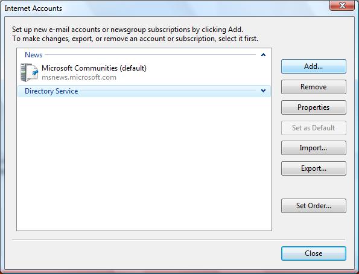The height and width of the screenshot is (274, 359).
Task: Click the instruction text mentioning clicking Add
Action: (127, 30)
